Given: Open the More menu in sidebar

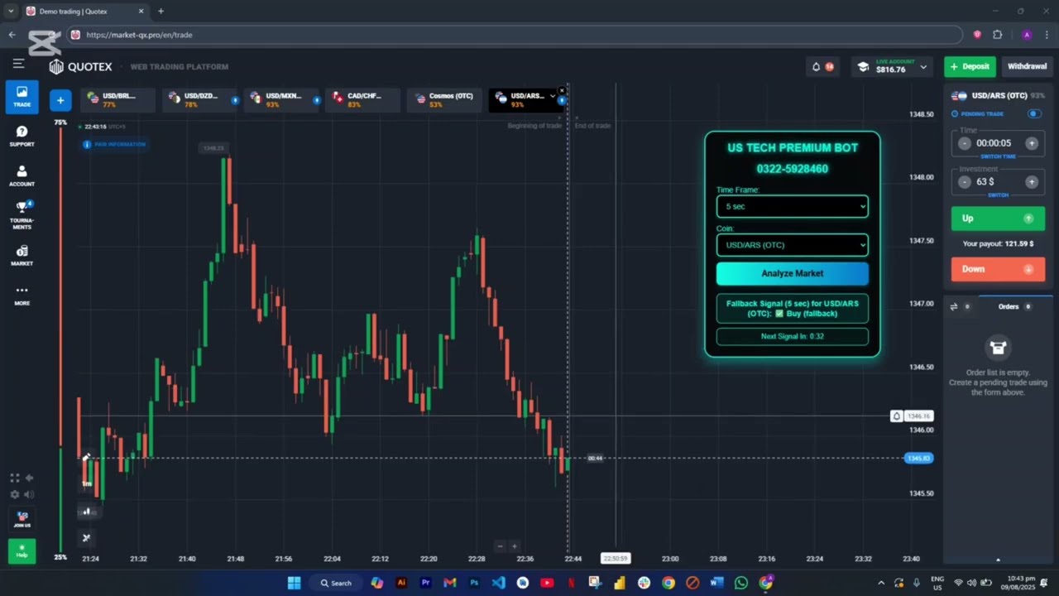Looking at the screenshot, I should [22, 296].
